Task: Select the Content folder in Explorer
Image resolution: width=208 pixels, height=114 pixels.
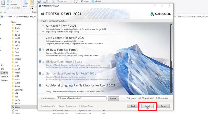Action: click(x=18, y=25)
